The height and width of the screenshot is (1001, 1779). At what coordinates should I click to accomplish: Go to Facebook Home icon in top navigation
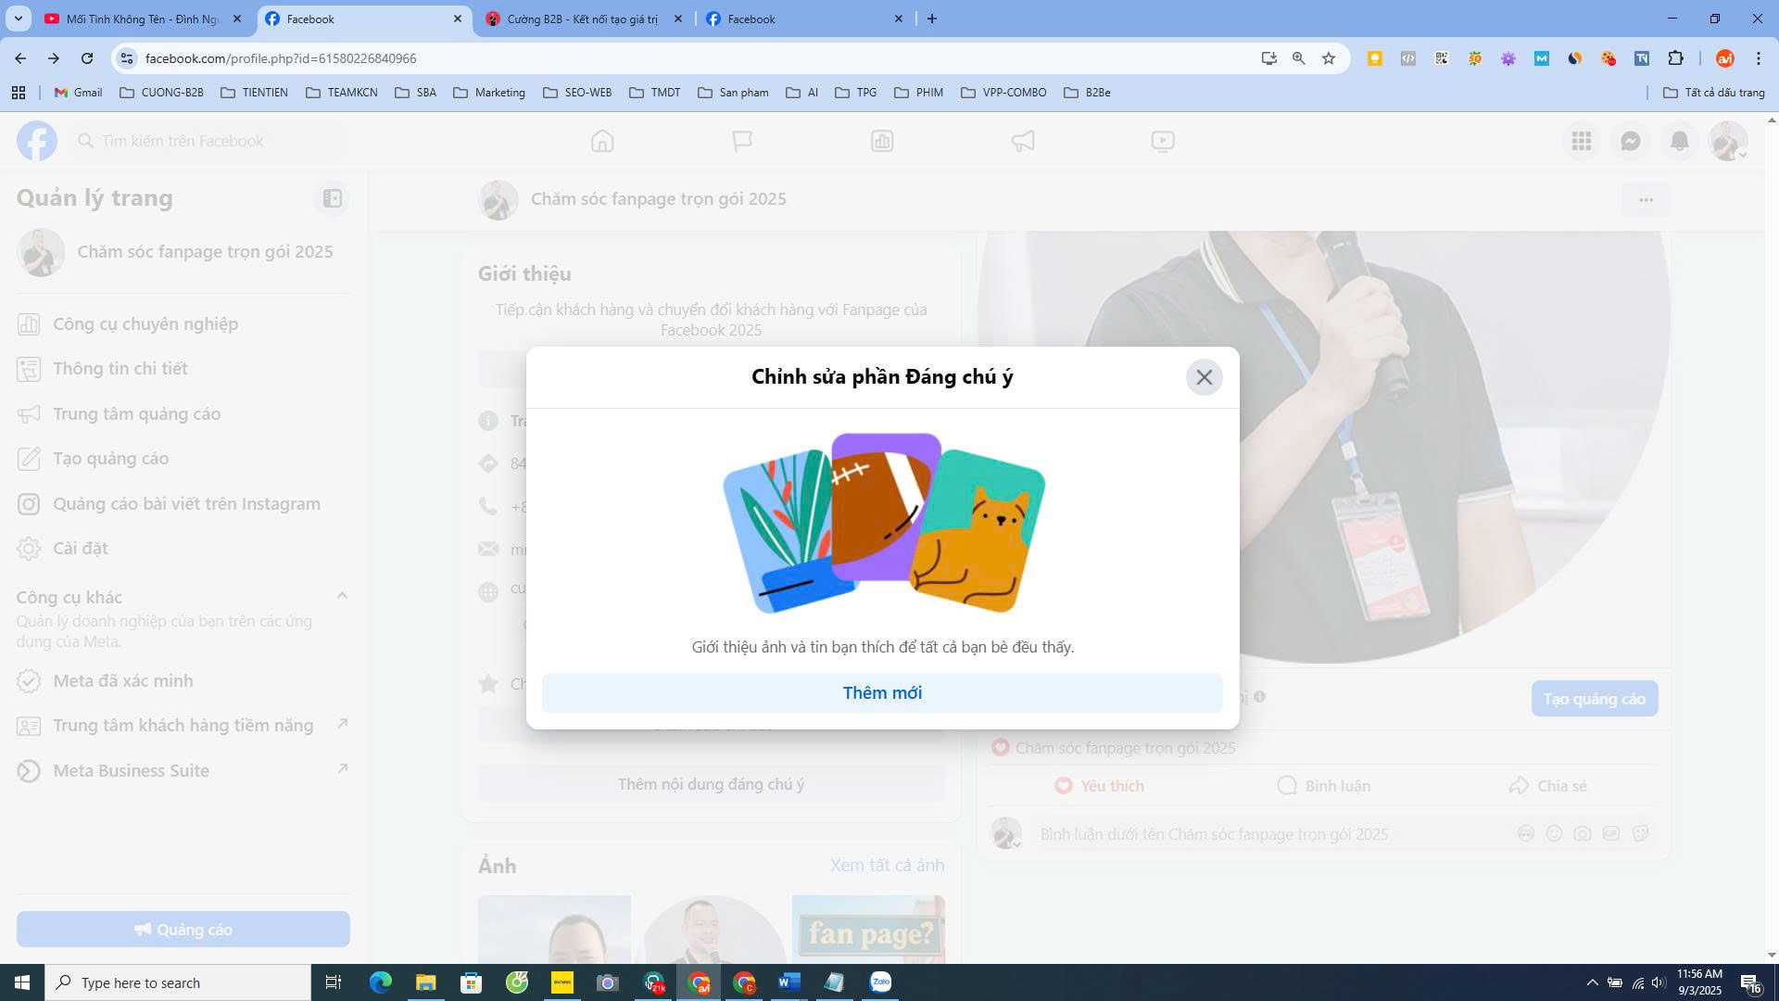pos(602,141)
